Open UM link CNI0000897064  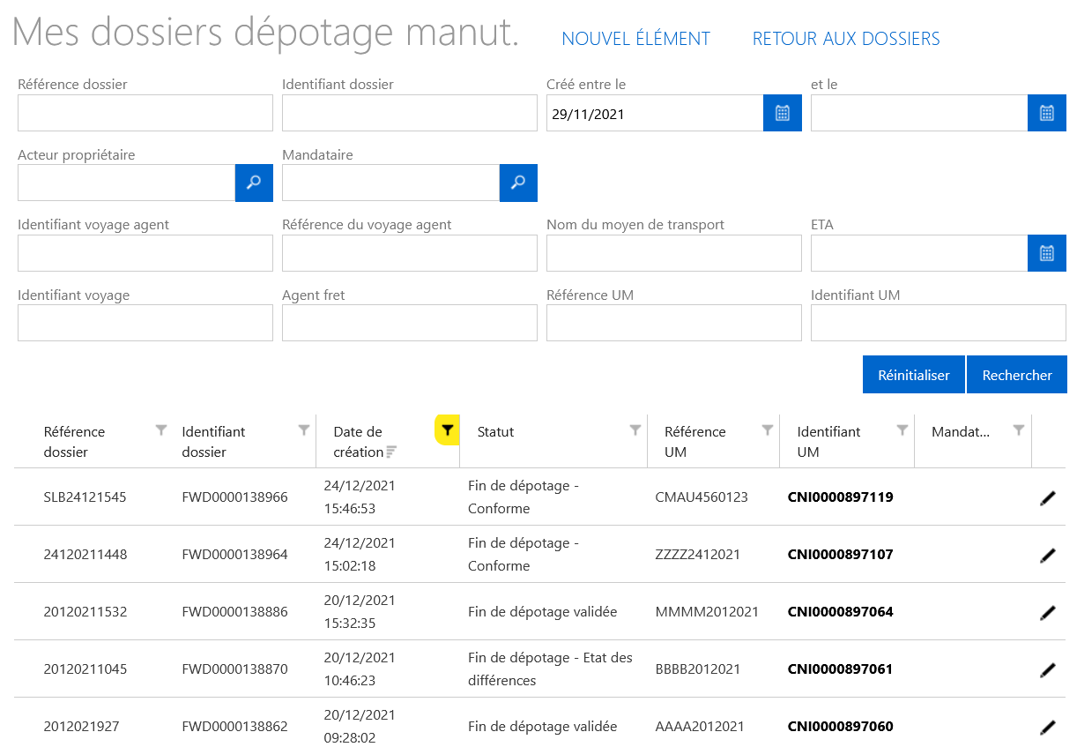[x=841, y=612]
